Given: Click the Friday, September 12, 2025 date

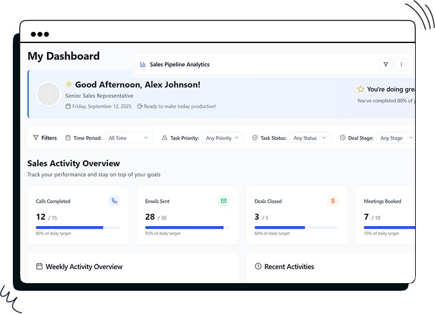Looking at the screenshot, I should tap(102, 106).
